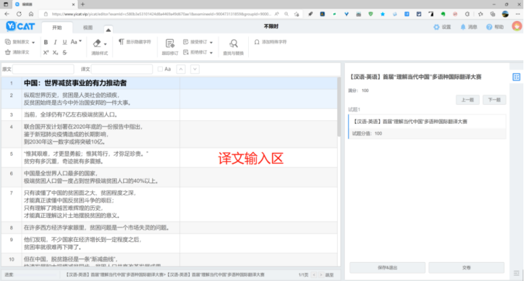Apply strikethrough formatting
The width and height of the screenshot is (524, 281).
tap(65, 52)
